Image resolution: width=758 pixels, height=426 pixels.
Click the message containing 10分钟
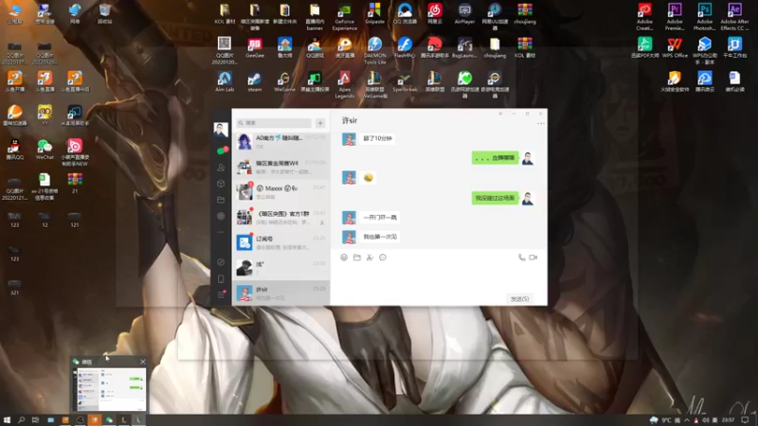(x=377, y=138)
